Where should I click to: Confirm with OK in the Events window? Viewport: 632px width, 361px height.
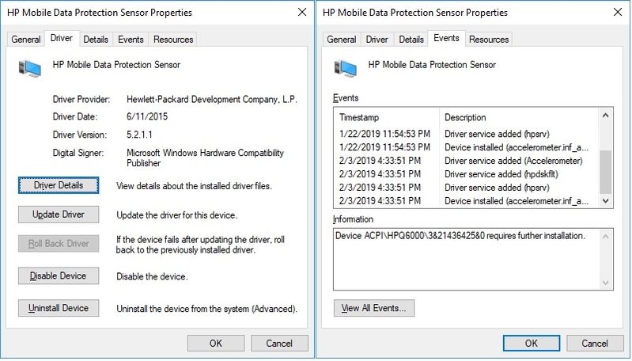pyautogui.click(x=532, y=344)
